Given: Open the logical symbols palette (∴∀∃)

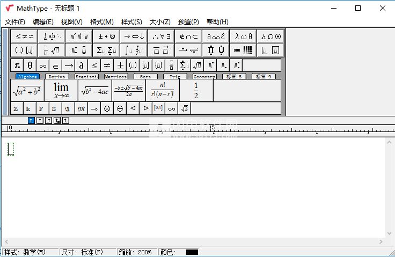Looking at the screenshot, I should 161,36.
